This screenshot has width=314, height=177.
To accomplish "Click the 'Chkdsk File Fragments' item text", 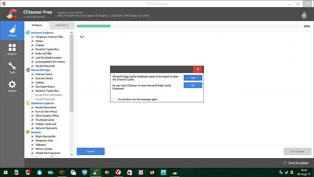I will (48, 153).
